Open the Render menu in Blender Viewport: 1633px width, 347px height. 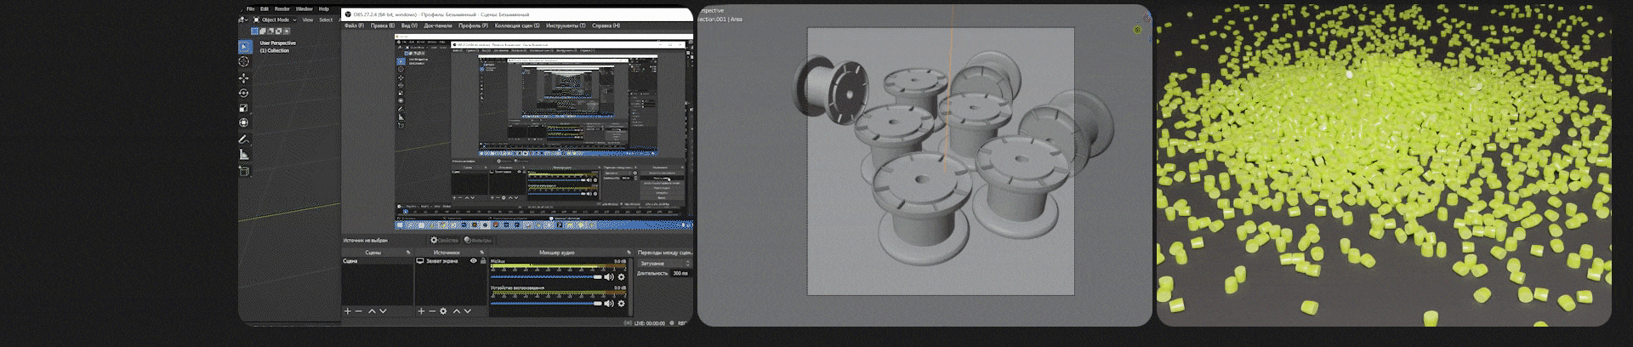(x=282, y=9)
